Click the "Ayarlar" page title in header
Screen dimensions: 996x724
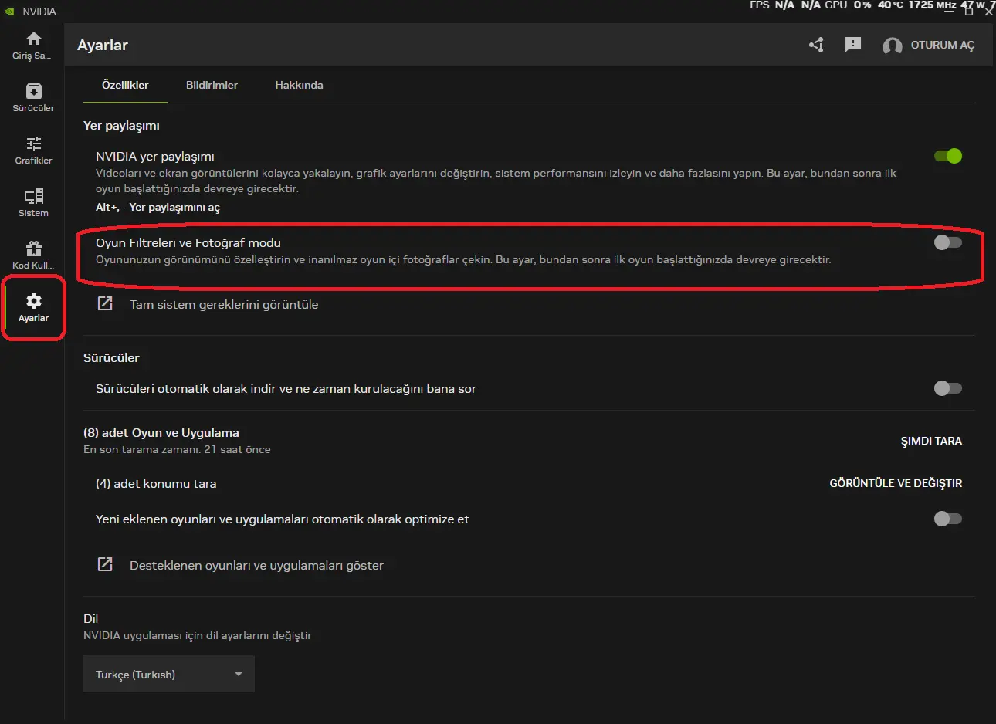103,45
